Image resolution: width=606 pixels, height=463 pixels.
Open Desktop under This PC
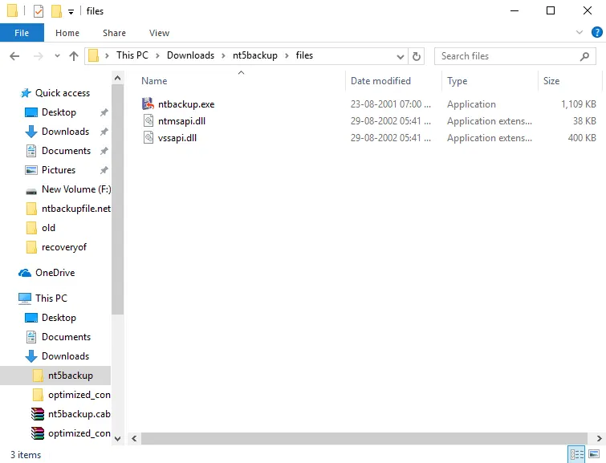click(59, 318)
